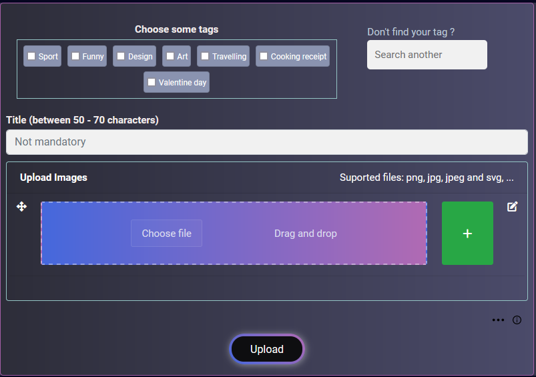Tick the Design tag checkbox
The height and width of the screenshot is (377, 536).
click(121, 56)
